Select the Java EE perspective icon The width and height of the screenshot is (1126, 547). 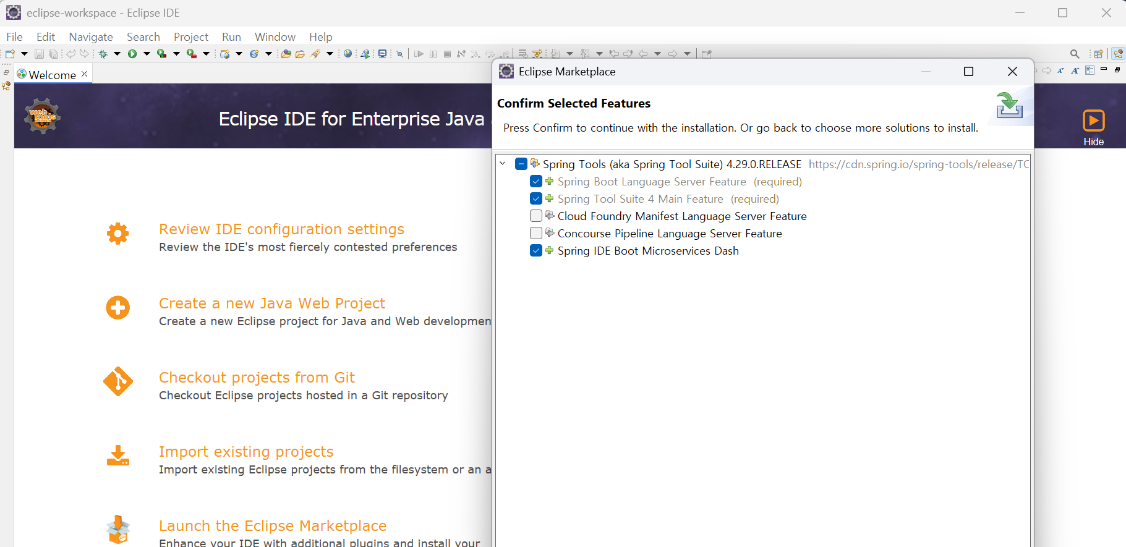coord(1118,54)
